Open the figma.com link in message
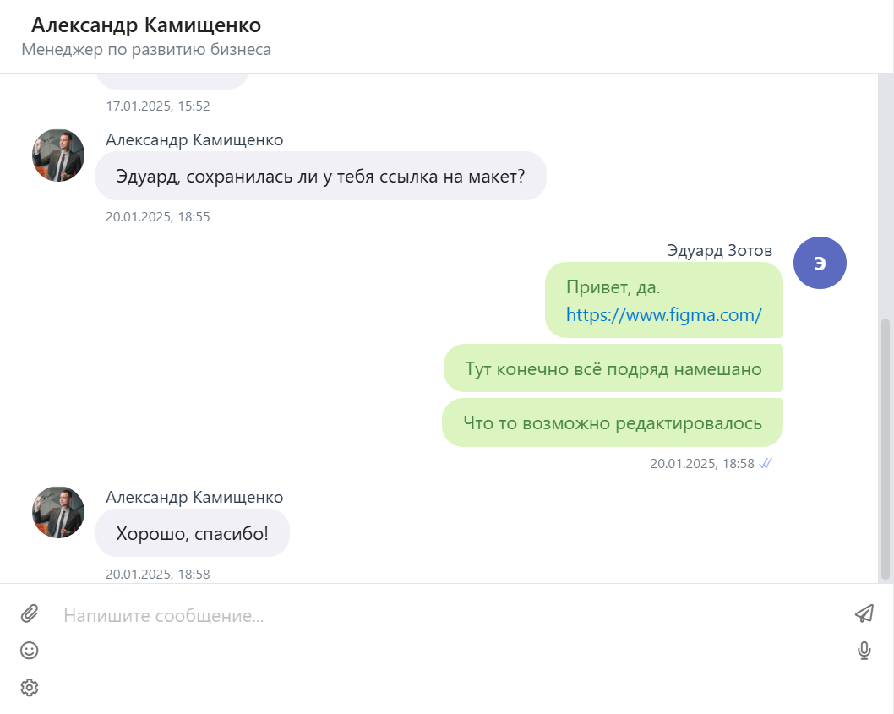The height and width of the screenshot is (714, 894). tap(663, 315)
